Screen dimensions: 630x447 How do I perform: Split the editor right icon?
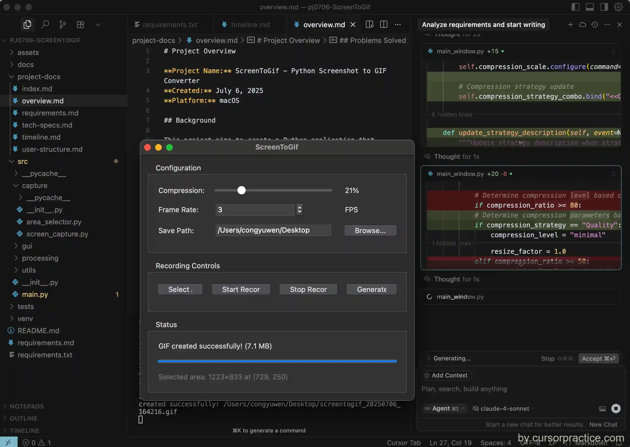pyautogui.click(x=384, y=24)
